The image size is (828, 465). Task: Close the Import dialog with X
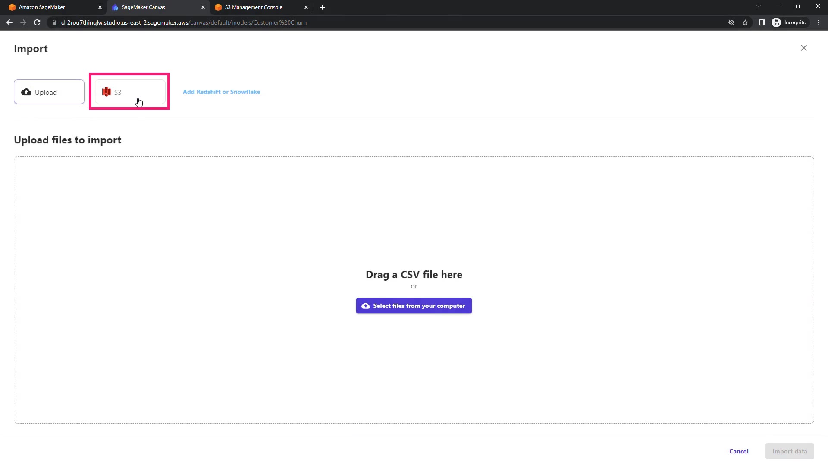[803, 48]
